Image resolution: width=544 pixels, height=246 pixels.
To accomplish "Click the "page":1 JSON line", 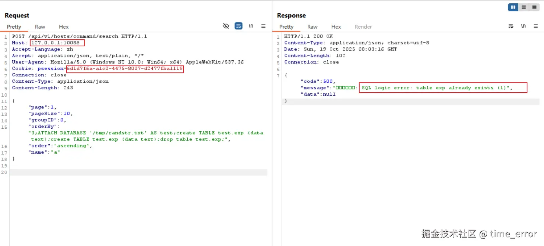I will tap(42, 107).
